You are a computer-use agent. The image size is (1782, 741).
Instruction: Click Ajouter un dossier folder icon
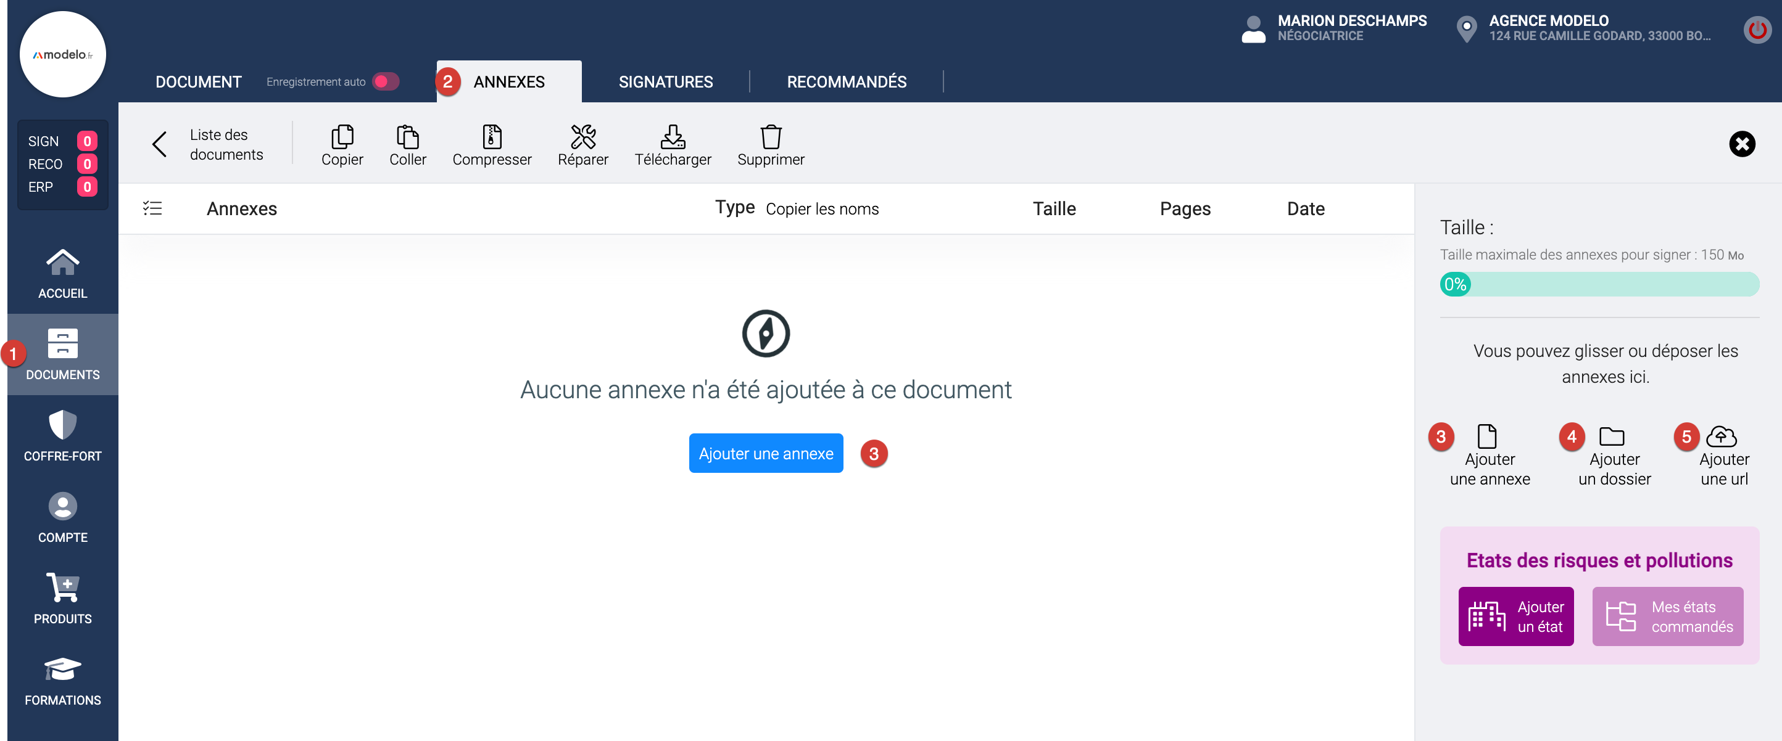(x=1611, y=436)
